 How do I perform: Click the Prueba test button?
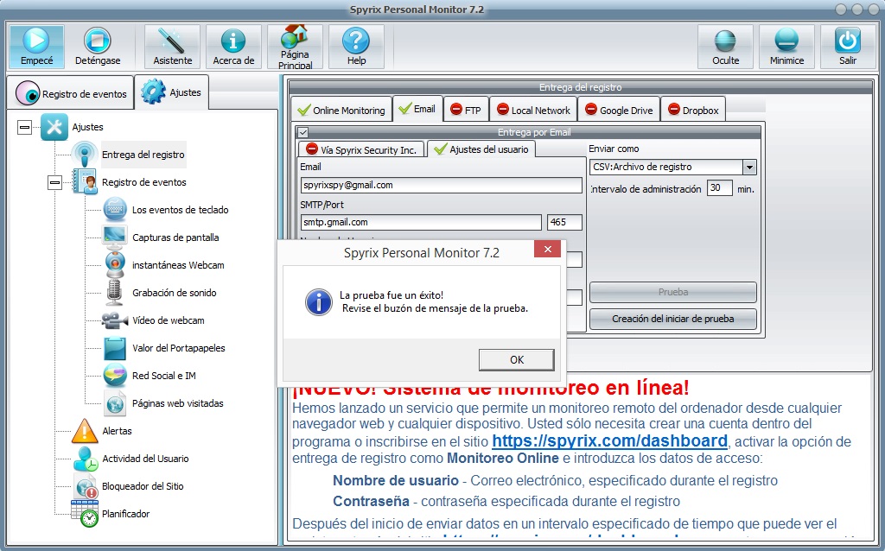[672, 292]
